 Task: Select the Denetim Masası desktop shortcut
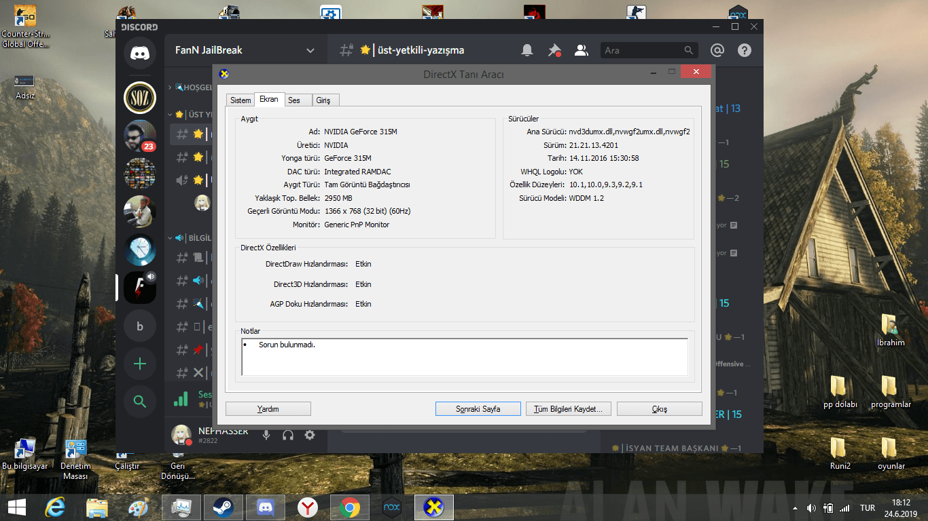click(x=75, y=459)
